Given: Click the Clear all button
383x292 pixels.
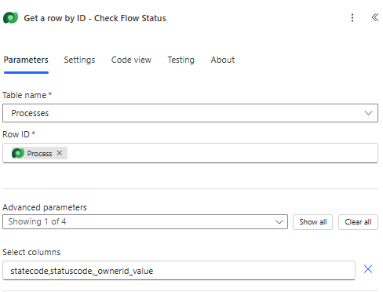Looking at the screenshot, I should coord(358,222).
